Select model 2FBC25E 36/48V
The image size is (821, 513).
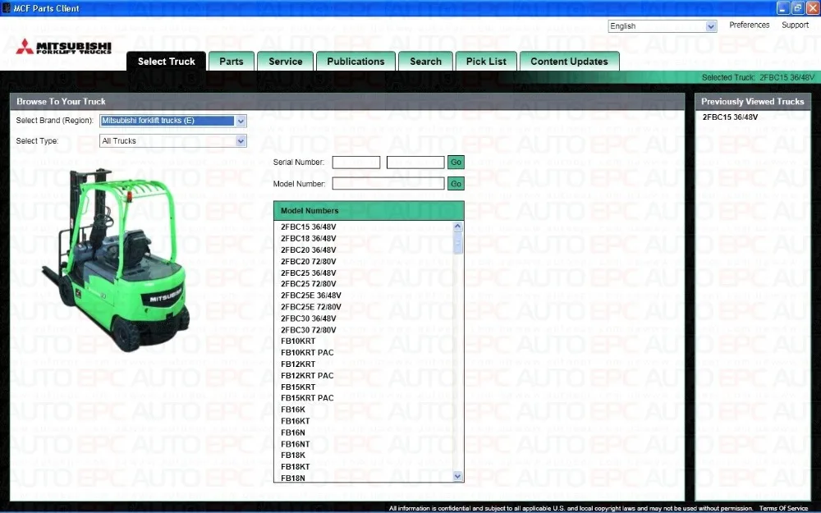coord(311,295)
